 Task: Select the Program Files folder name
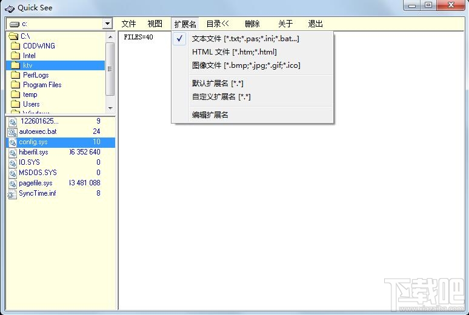tap(42, 85)
